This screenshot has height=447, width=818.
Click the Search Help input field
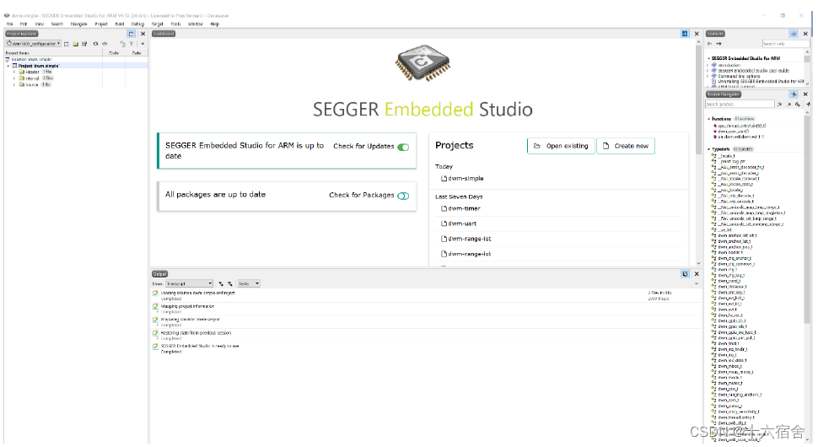(784, 44)
